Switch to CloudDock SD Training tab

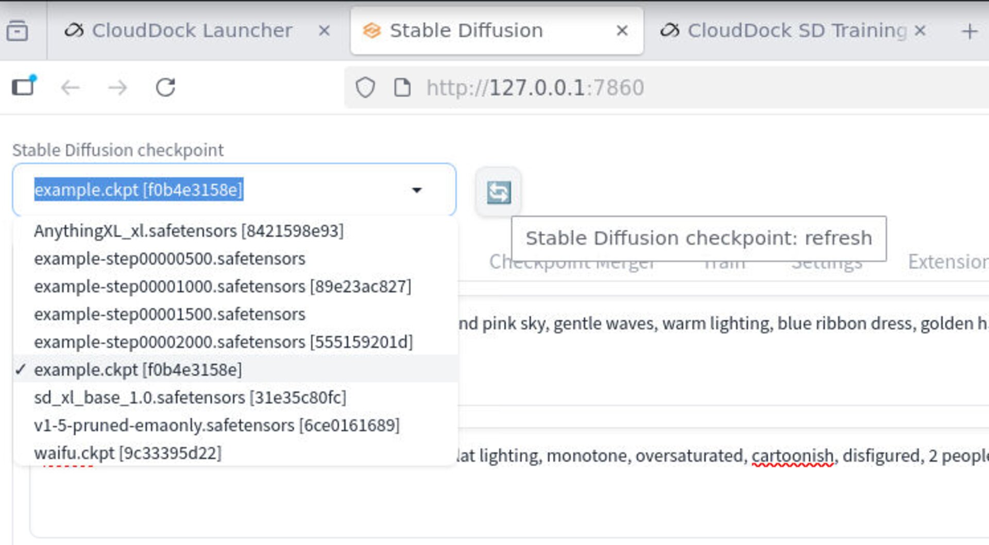coord(796,31)
